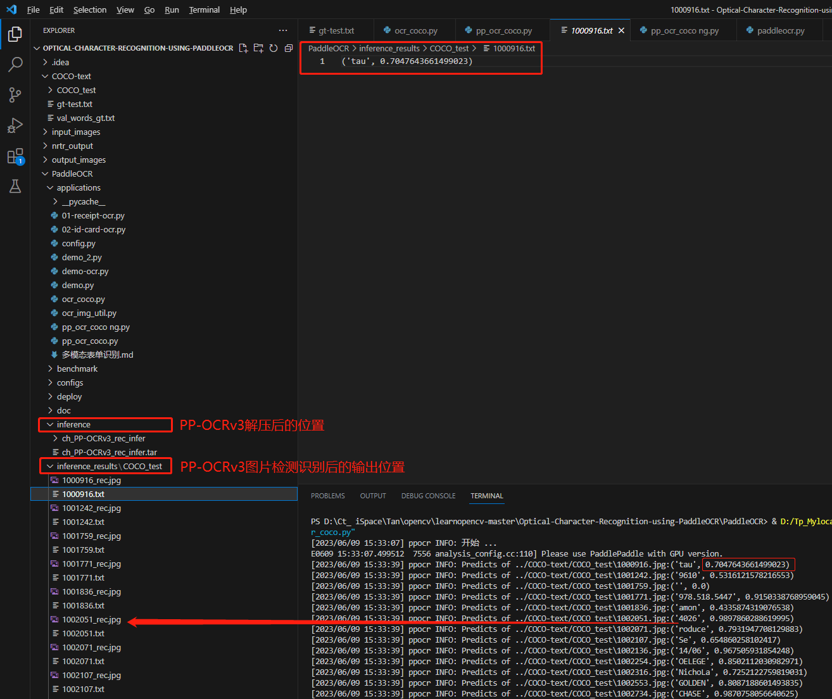832x699 pixels.
Task: Switch to paddleocr.py editor tab
Action: click(x=780, y=30)
